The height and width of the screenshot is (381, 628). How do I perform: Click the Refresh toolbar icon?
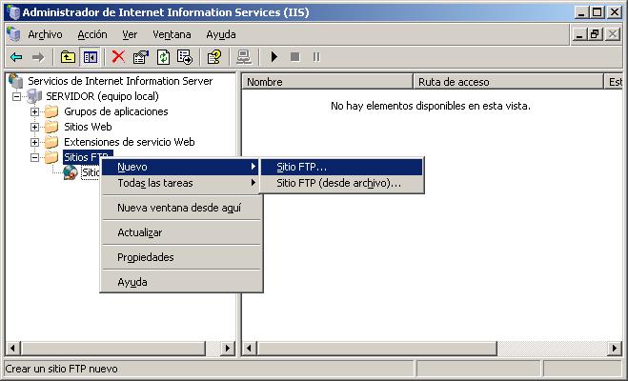[163, 57]
